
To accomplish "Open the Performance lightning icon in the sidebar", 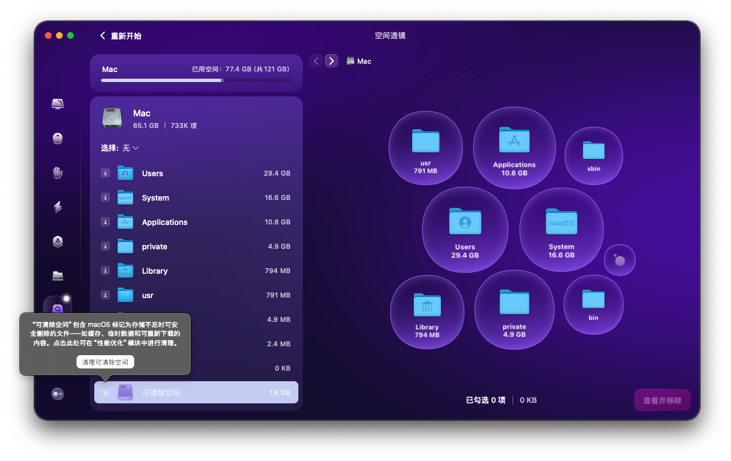I will tap(58, 207).
